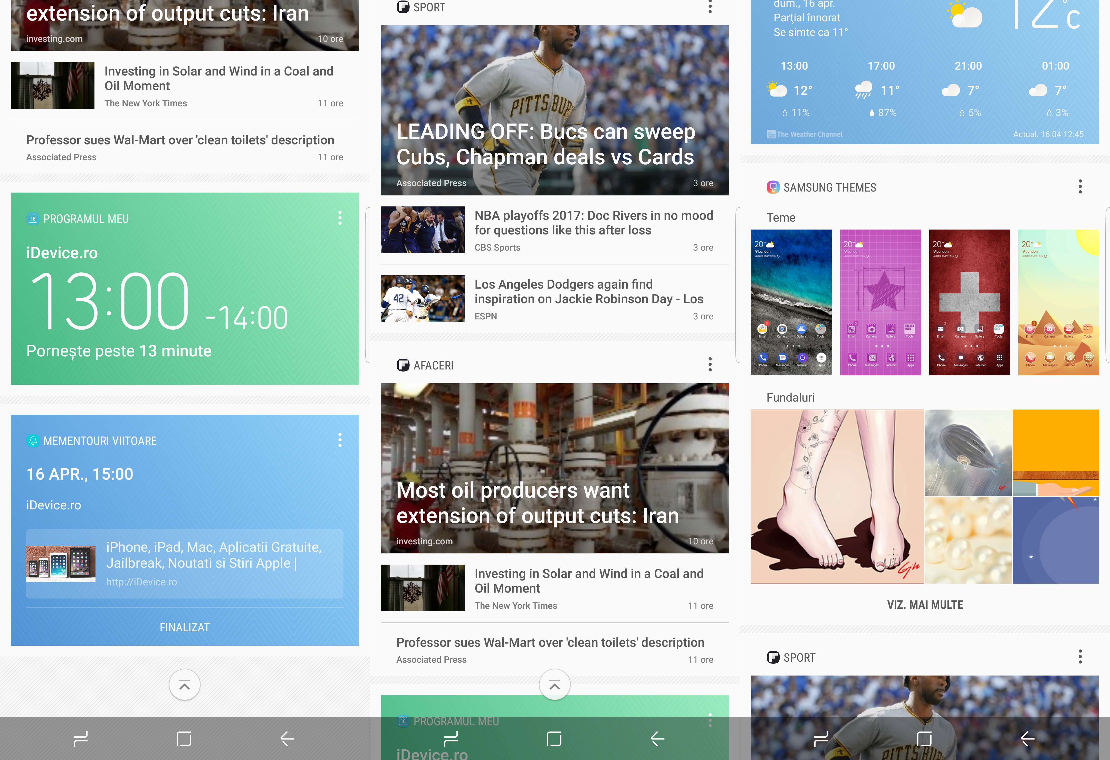Select the back navigation arrow button
1110x760 pixels.
pos(287,738)
